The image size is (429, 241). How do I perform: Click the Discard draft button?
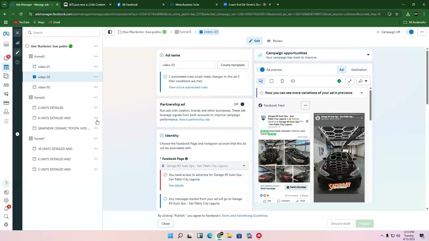341,224
